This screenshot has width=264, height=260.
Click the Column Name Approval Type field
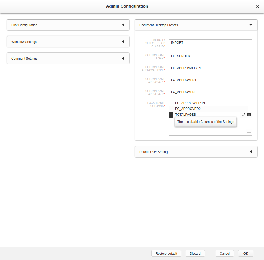[x=210, y=68]
